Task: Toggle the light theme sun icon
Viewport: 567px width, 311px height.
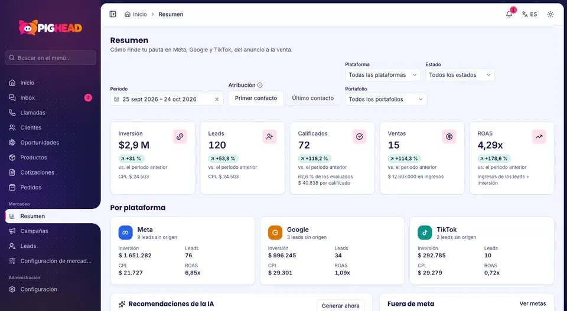Action: pyautogui.click(x=550, y=14)
